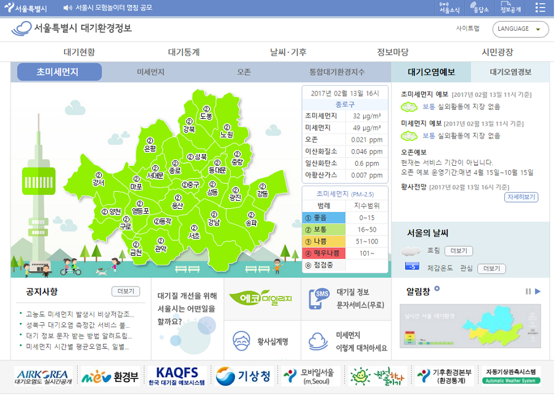The width and height of the screenshot is (555, 395).
Task: Open the 에코마일리지 banner
Action: pos(261,298)
